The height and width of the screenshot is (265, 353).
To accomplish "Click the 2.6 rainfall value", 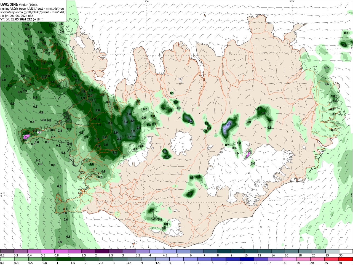I will (x=167, y=157).
